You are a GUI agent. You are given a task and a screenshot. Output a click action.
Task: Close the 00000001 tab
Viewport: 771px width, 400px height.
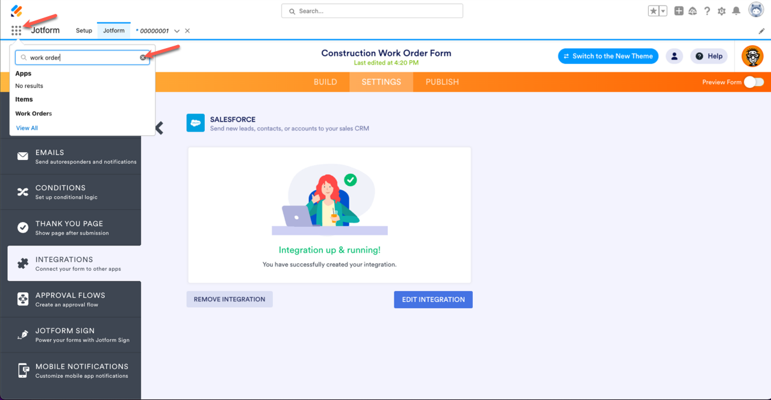(x=187, y=31)
